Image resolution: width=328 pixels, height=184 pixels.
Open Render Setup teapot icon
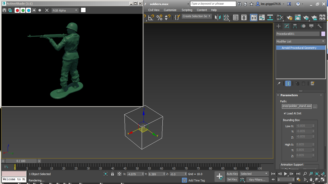[290, 17]
